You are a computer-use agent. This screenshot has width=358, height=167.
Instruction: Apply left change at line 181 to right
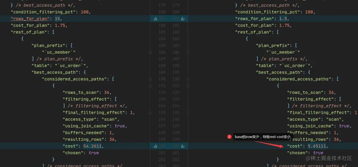[155, 19]
